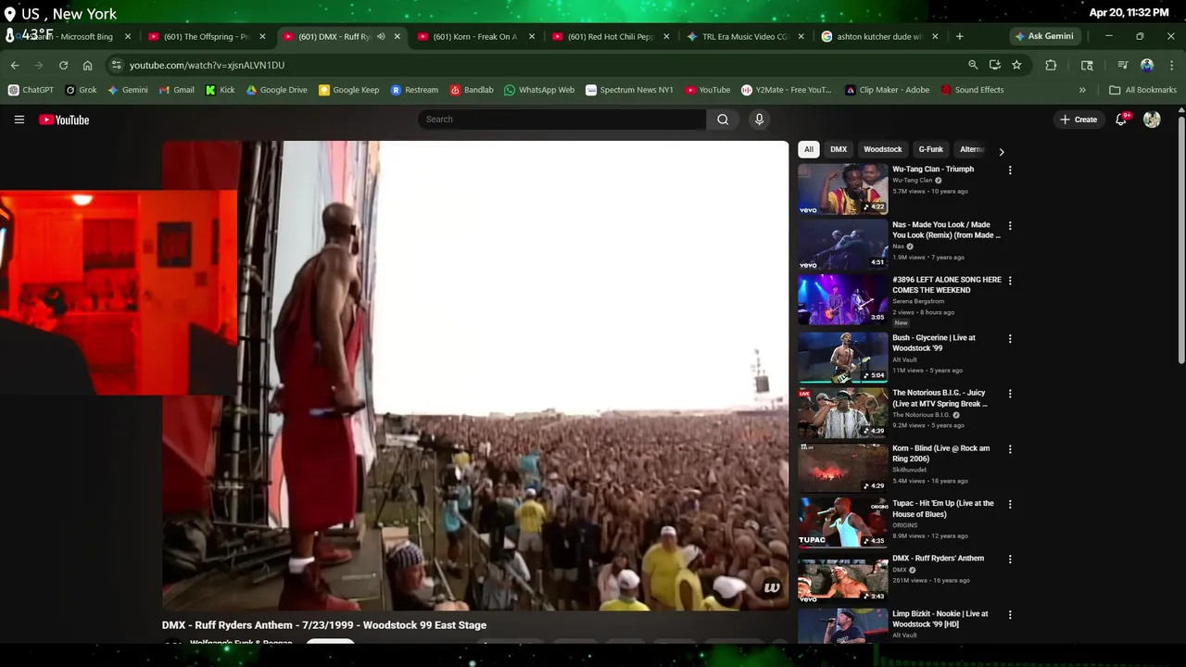The width and height of the screenshot is (1186, 667).
Task: Open Gmail bookmark
Action: pyautogui.click(x=176, y=90)
